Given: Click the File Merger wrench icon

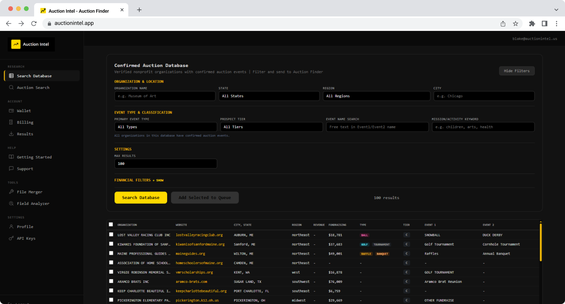Looking at the screenshot, I should [11, 192].
